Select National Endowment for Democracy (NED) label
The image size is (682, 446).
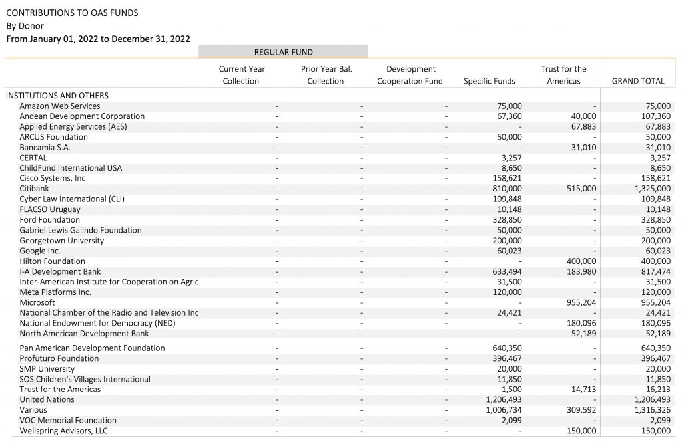pos(97,324)
